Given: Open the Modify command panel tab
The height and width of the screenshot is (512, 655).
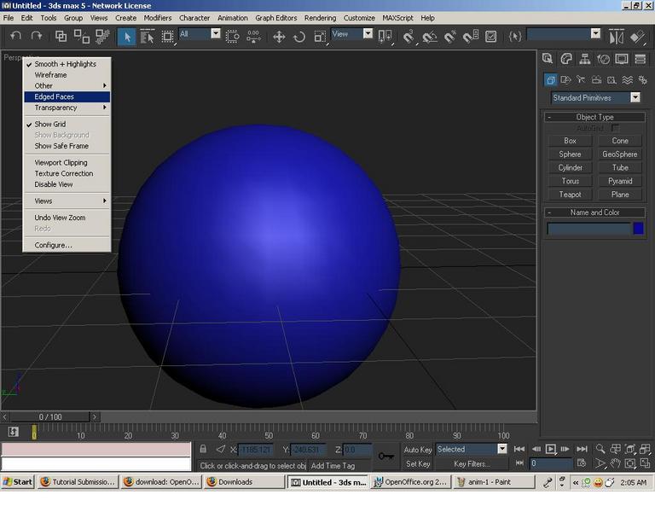Looking at the screenshot, I should coord(566,59).
